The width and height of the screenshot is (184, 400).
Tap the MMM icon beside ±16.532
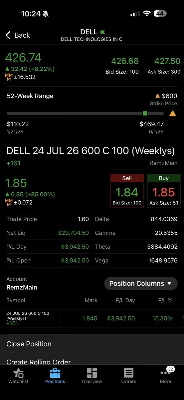[9, 77]
